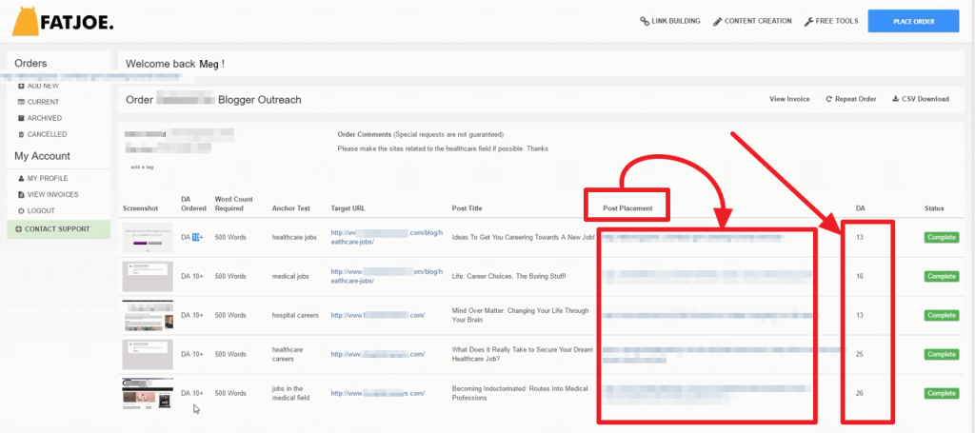The width and height of the screenshot is (975, 433).
Task: Click Complete status for hospital careers row
Action: pos(942,316)
